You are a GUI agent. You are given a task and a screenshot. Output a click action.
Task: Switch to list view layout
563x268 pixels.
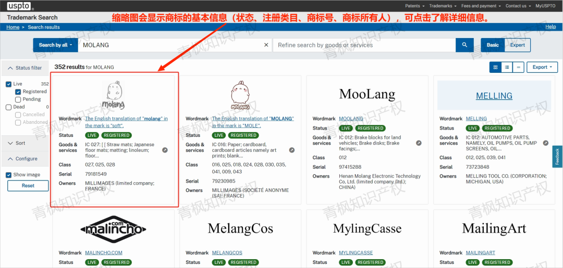tap(507, 67)
